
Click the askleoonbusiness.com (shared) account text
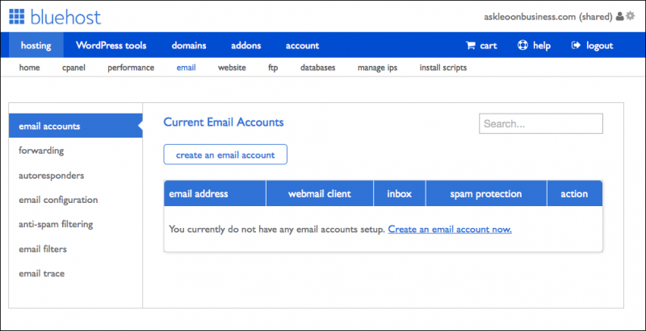(548, 17)
